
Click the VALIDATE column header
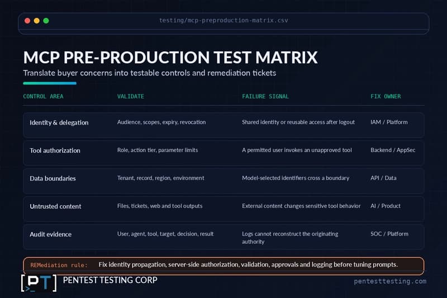(130, 96)
